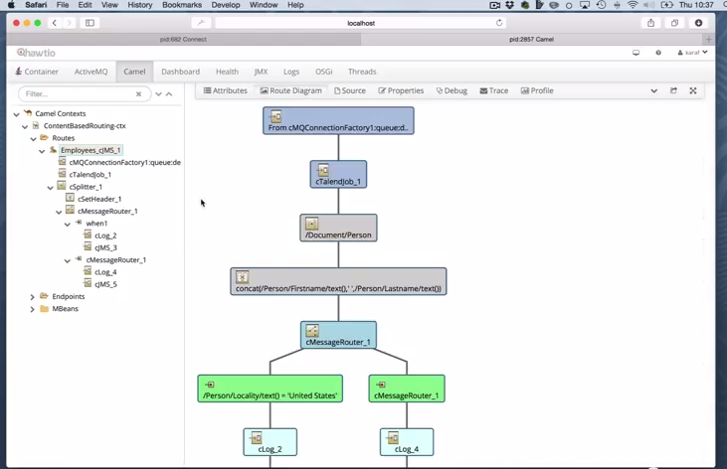727x469 pixels.
Task: Open the Attributes view
Action: (226, 90)
